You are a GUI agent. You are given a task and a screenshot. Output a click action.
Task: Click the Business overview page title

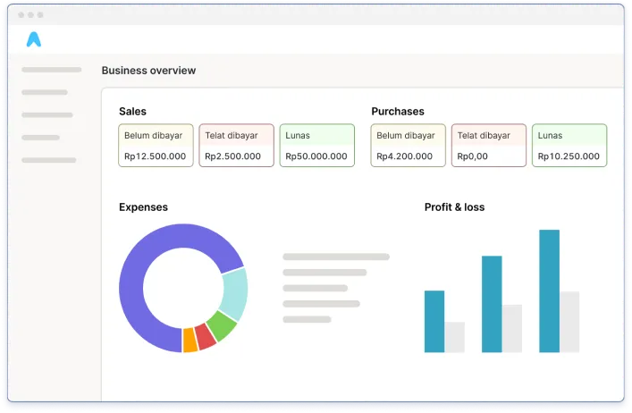point(148,71)
